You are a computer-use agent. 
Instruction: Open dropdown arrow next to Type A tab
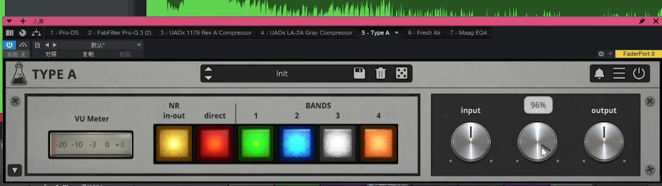(397, 33)
